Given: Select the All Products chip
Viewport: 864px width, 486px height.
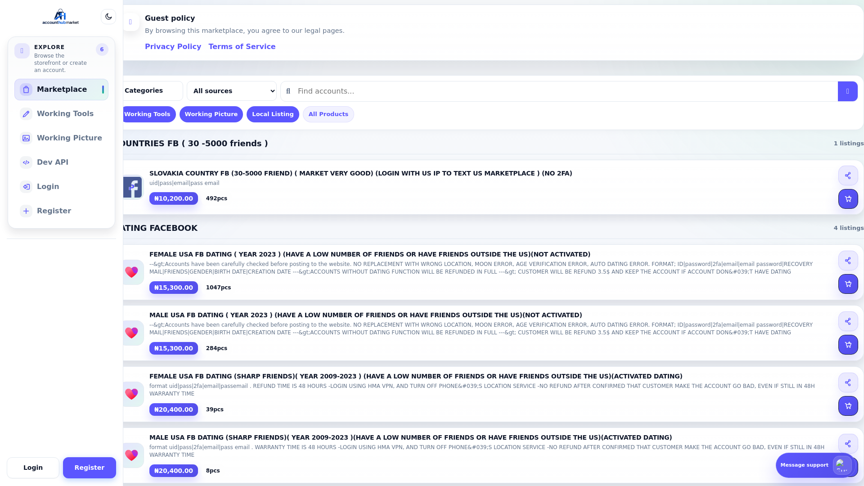Looking at the screenshot, I should [x=328, y=114].
